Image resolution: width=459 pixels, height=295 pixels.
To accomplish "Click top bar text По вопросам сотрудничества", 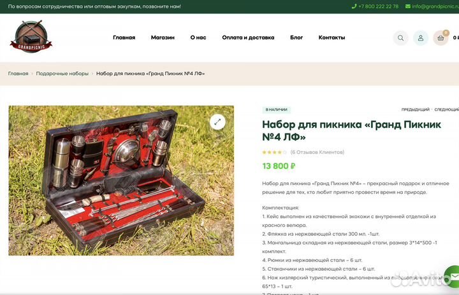I will pos(94,6).
